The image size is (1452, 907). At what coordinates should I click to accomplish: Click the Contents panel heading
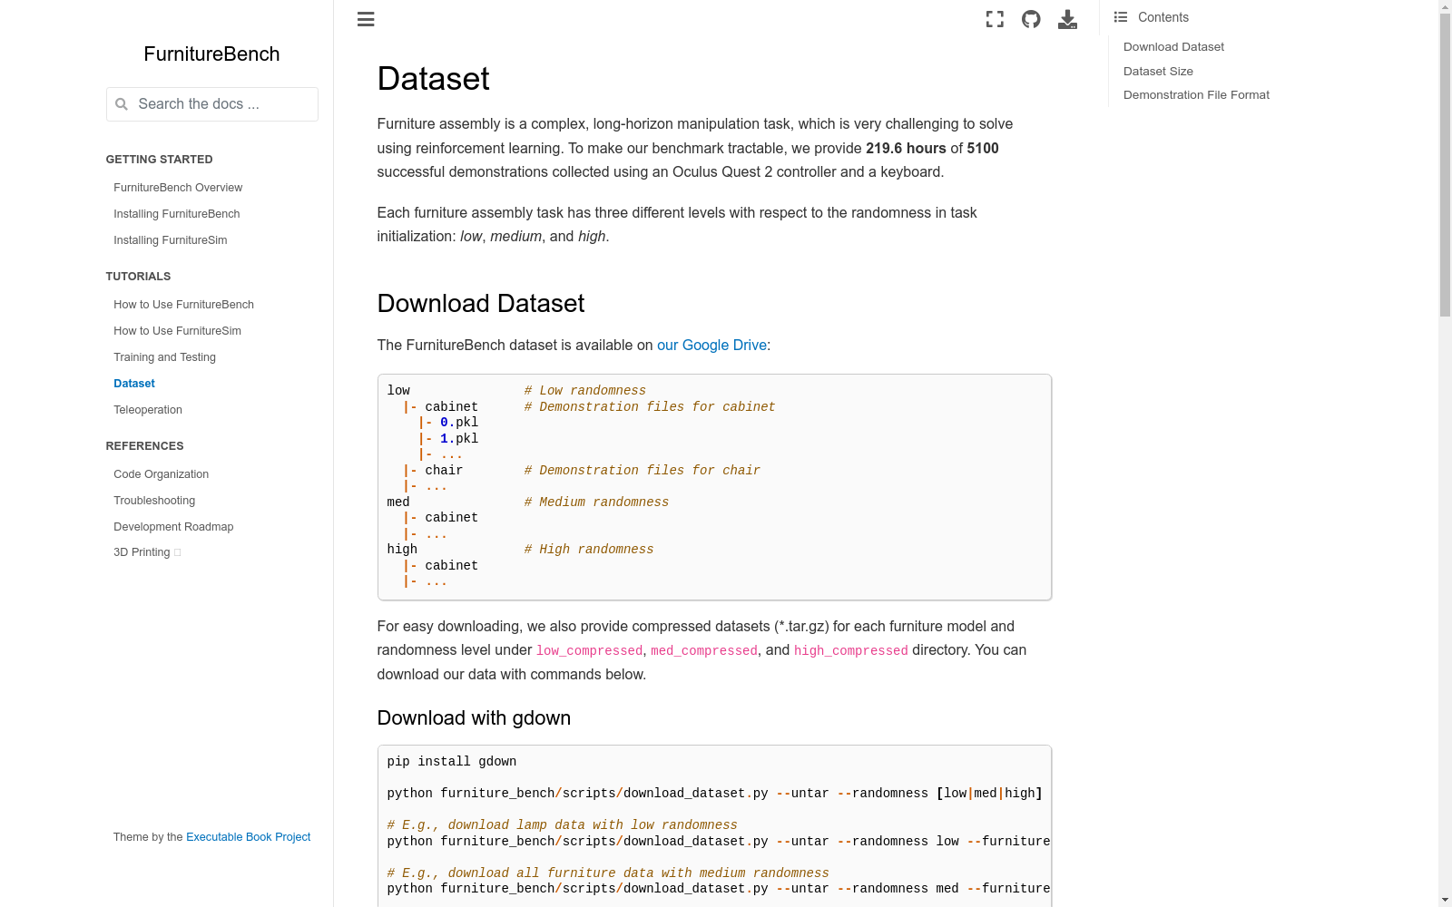(x=1163, y=17)
